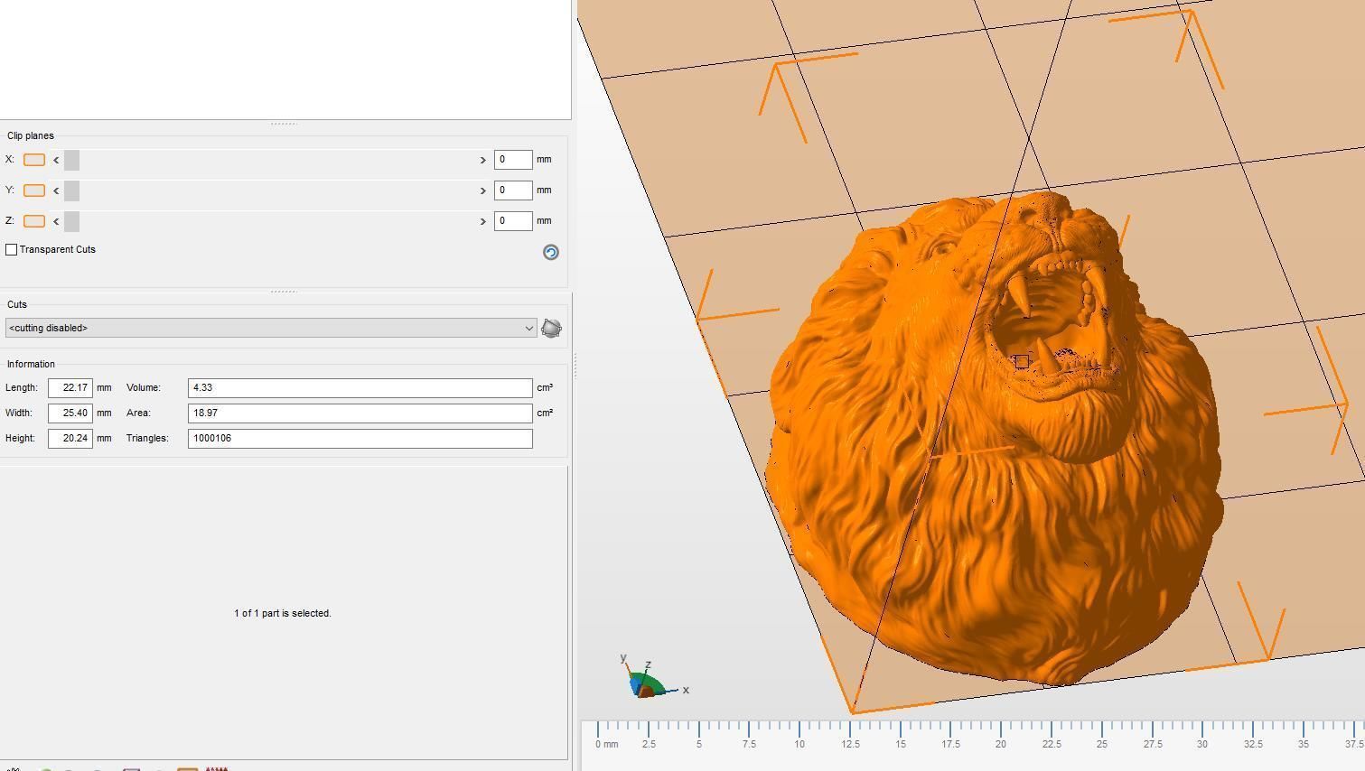Click the right arrow of Z clip slider
Viewport: 1365px width, 771px height.
pos(482,221)
